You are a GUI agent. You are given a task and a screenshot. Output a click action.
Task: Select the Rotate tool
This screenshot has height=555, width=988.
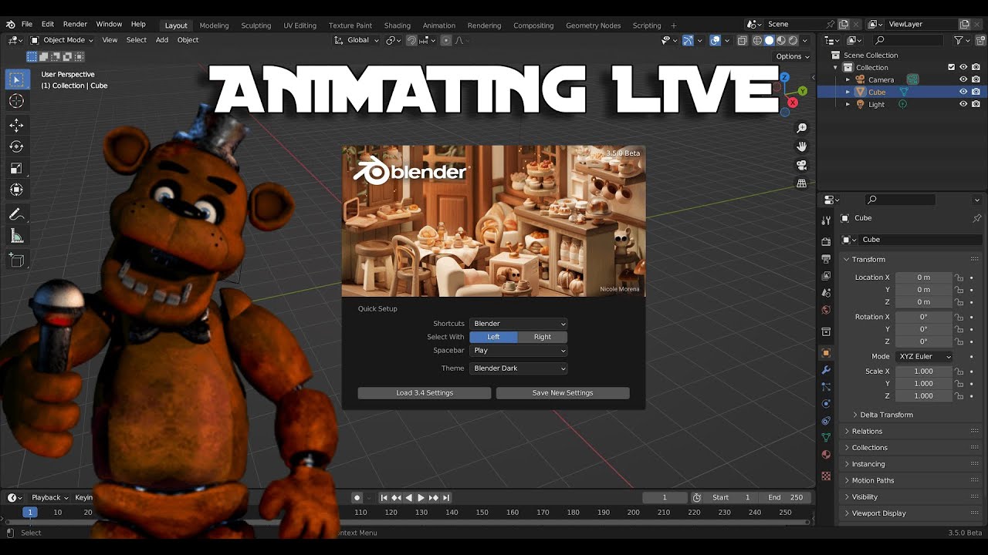pyautogui.click(x=16, y=146)
